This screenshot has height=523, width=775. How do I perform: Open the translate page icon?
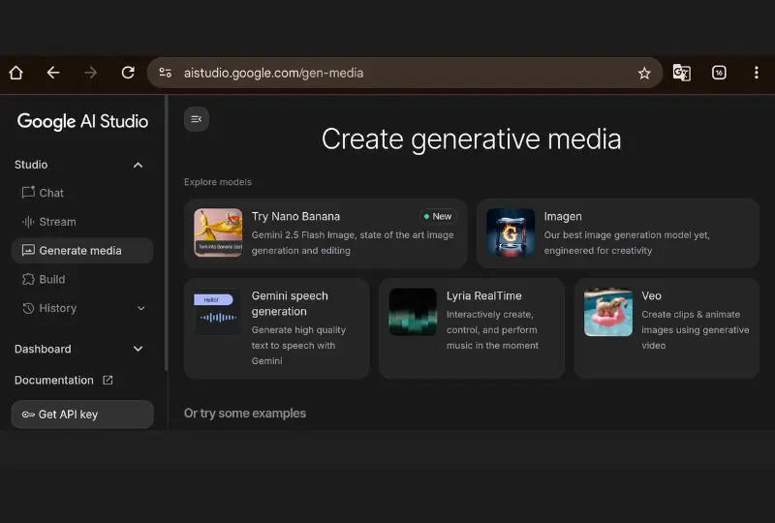click(682, 73)
